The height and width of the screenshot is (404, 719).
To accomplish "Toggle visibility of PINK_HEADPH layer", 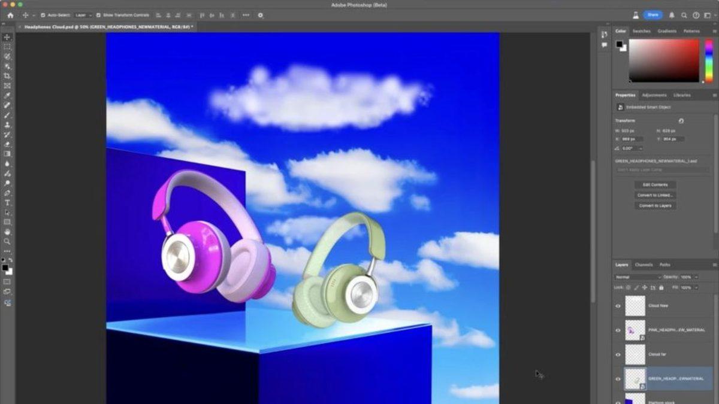I will click(x=618, y=330).
